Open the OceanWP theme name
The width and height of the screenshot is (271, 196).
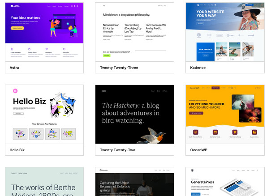(201, 150)
